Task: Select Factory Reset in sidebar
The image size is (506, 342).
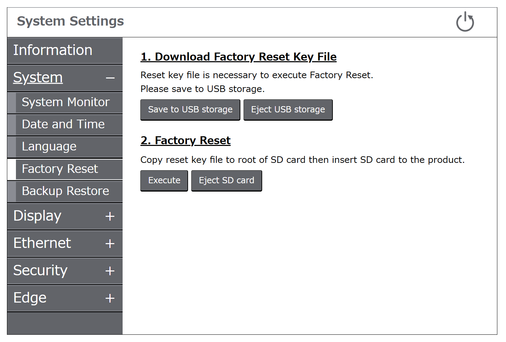Action: click(69, 169)
